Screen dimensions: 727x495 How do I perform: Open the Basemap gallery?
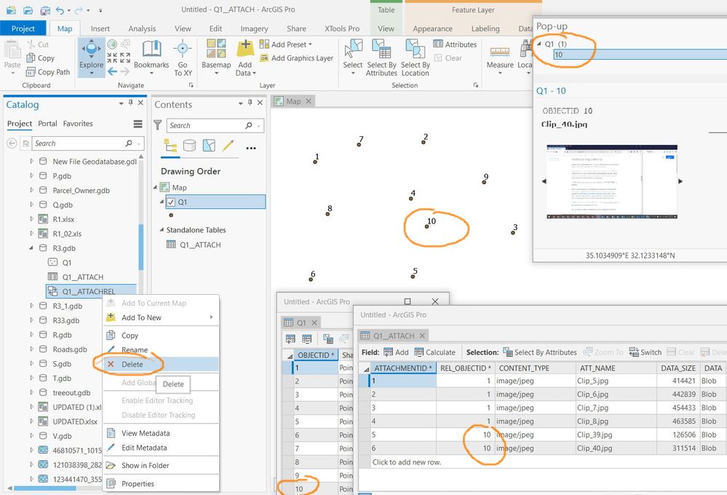pos(216,58)
